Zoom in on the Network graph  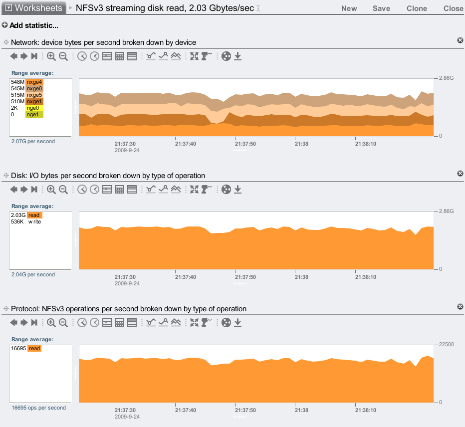[51, 56]
